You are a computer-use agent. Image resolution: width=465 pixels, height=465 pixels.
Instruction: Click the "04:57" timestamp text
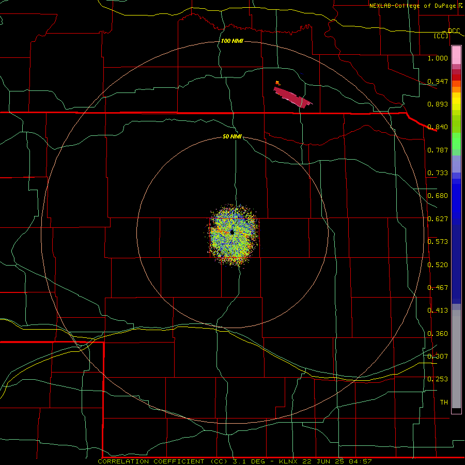(360, 461)
